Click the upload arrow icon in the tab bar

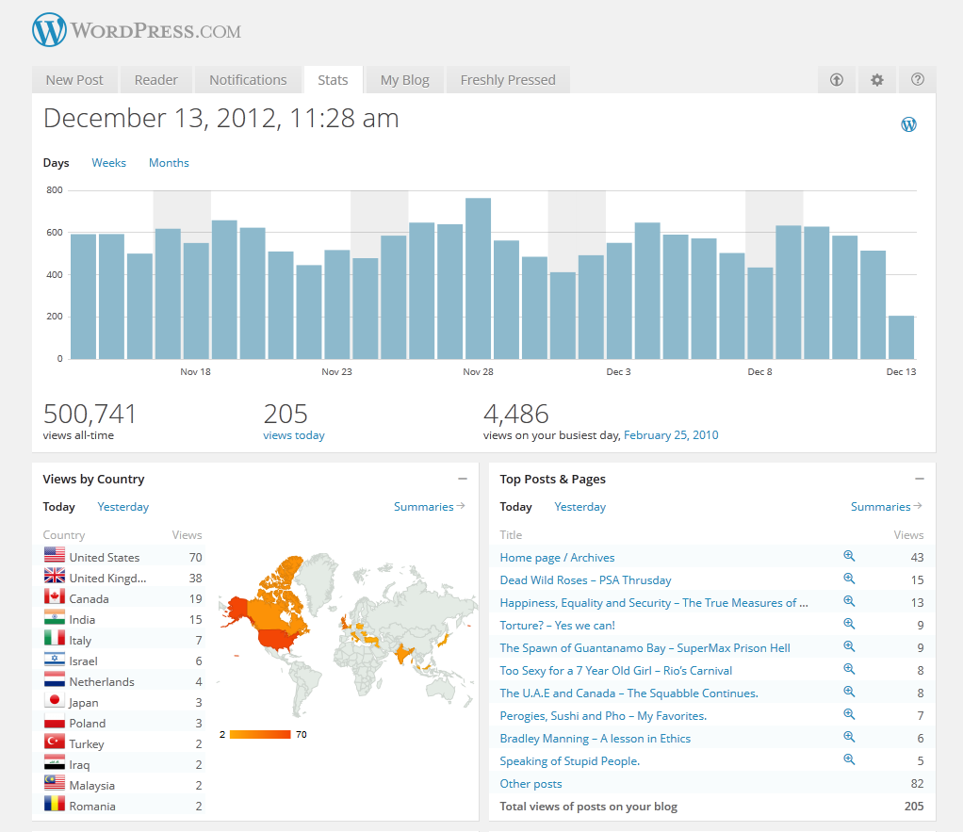pyautogui.click(x=836, y=80)
